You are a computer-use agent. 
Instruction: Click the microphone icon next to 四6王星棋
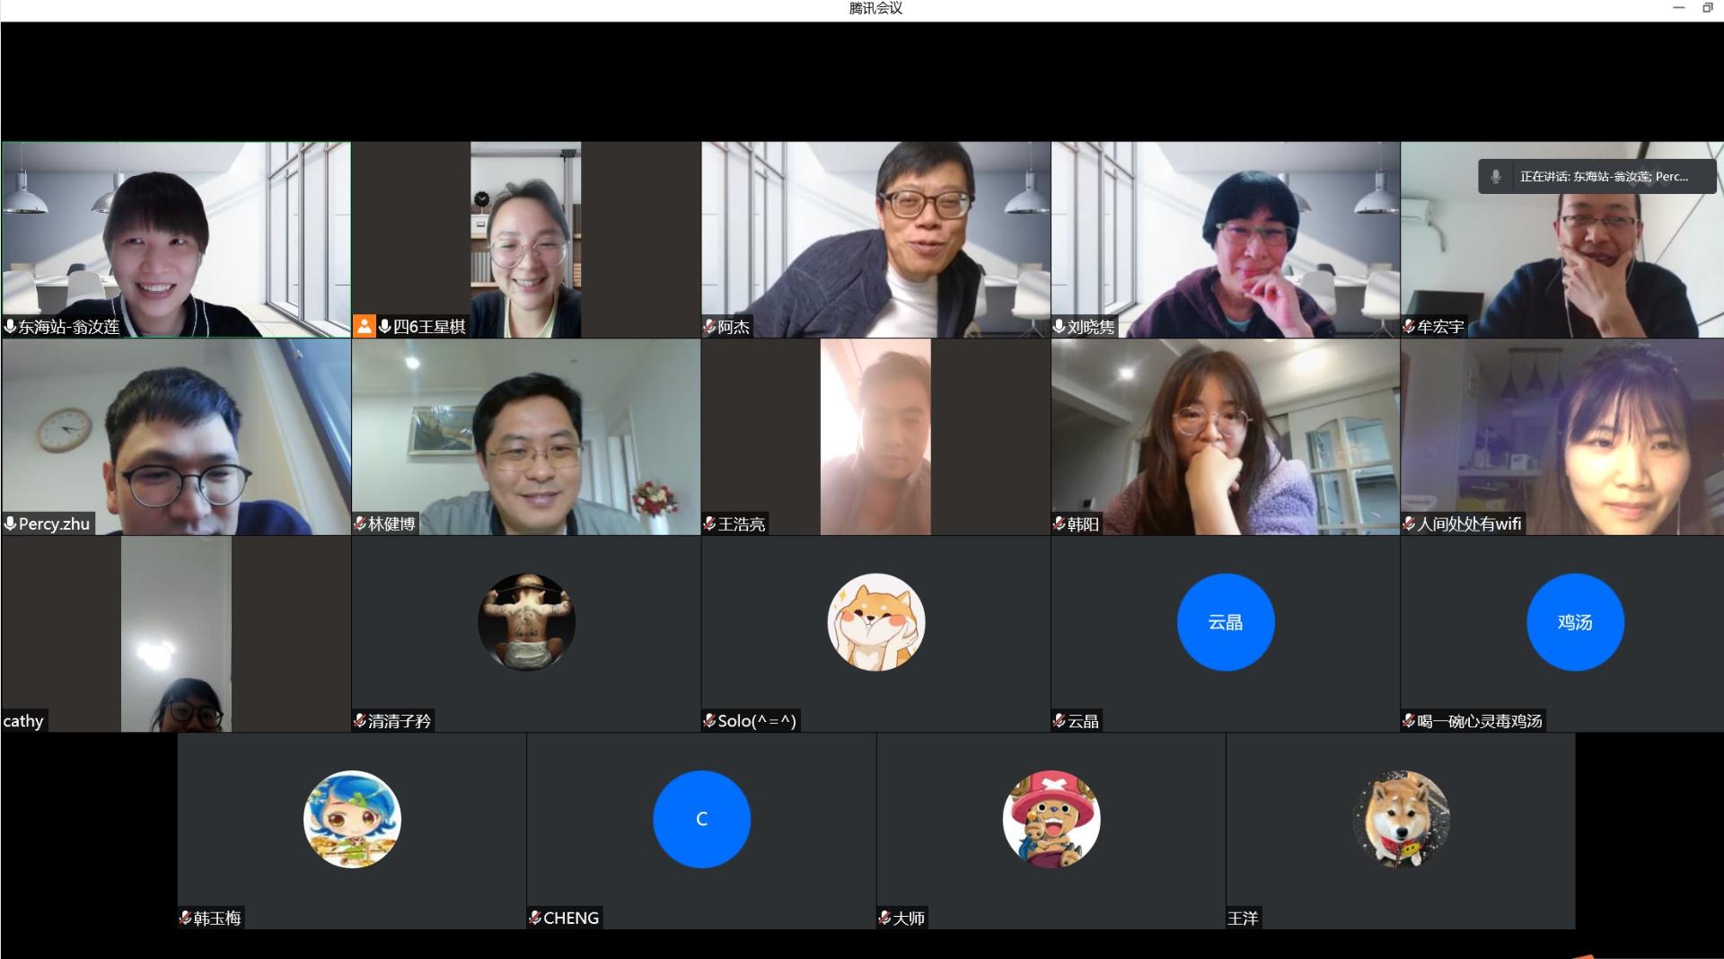pyautogui.click(x=384, y=327)
